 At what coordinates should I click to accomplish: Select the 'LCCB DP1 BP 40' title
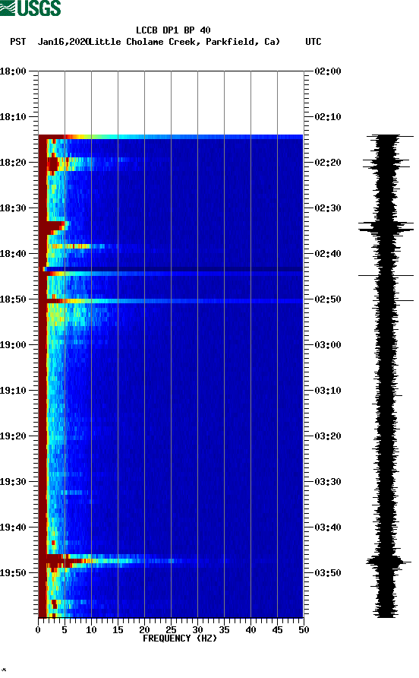pyautogui.click(x=173, y=30)
